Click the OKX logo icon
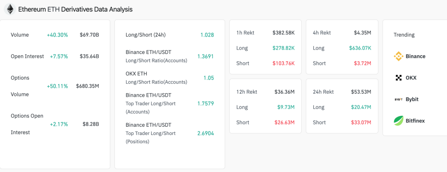Screen dimensions: 447x172 point(399,78)
